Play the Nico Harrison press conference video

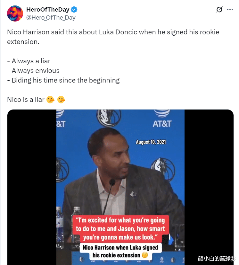pos(120,187)
